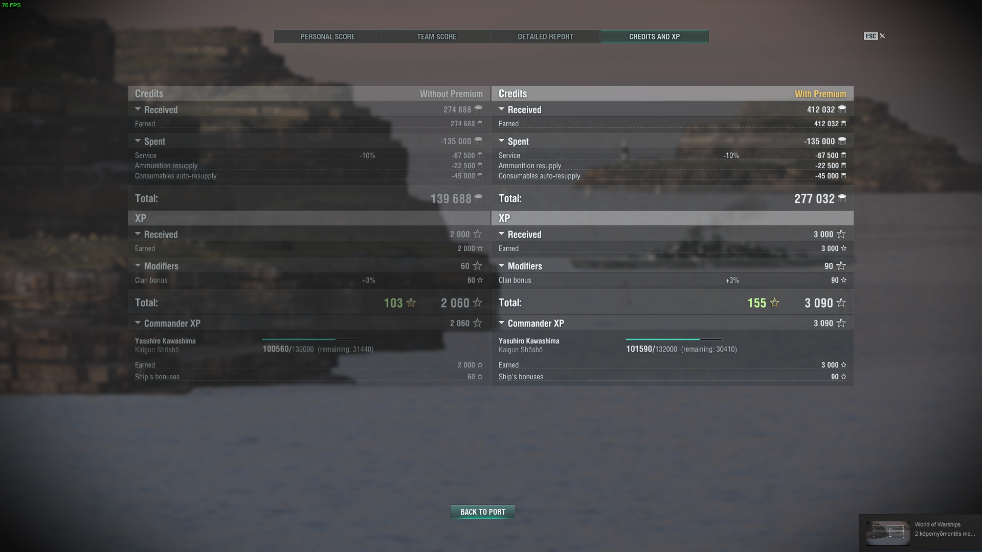Image resolution: width=982 pixels, height=552 pixels.
Task: Click the star icon next to Received 2 000 XP
Action: tap(477, 234)
